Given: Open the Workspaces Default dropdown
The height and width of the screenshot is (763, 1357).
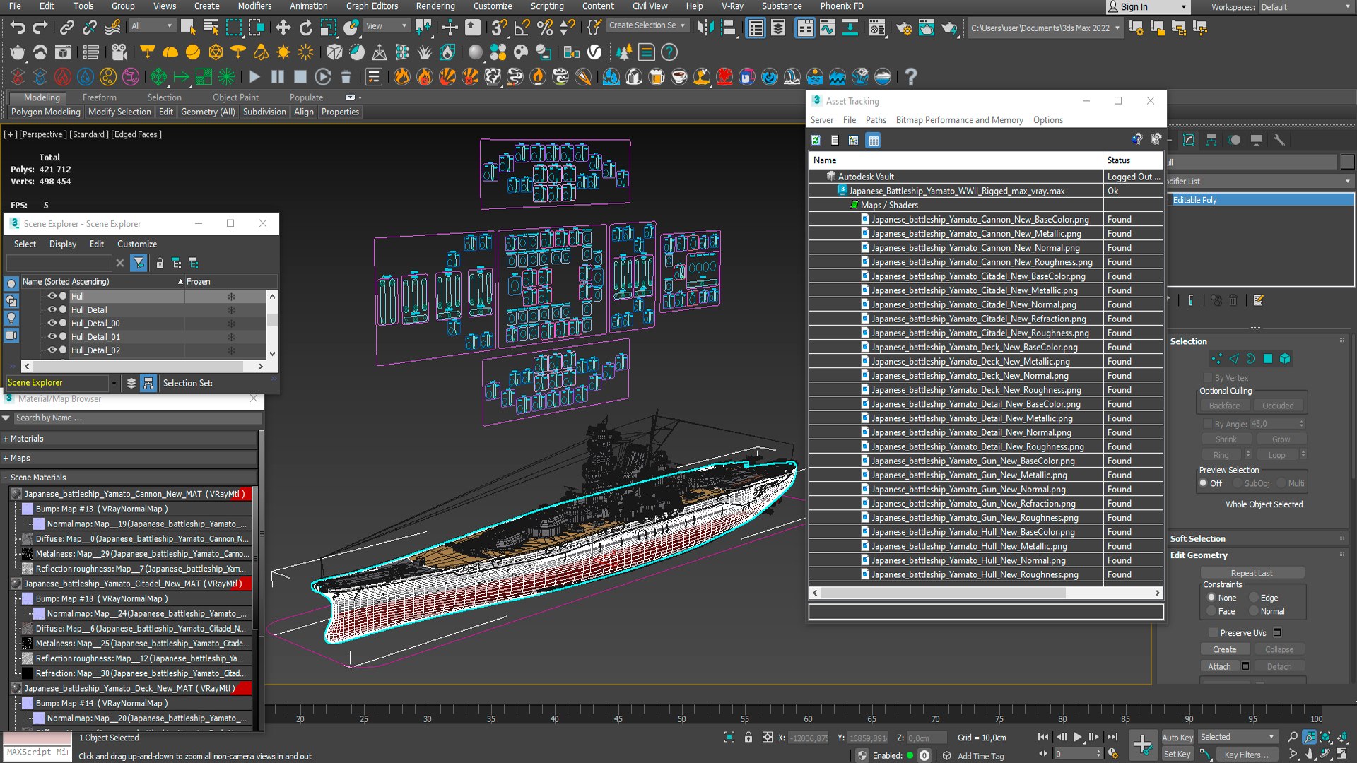Looking at the screenshot, I should pyautogui.click(x=1305, y=7).
